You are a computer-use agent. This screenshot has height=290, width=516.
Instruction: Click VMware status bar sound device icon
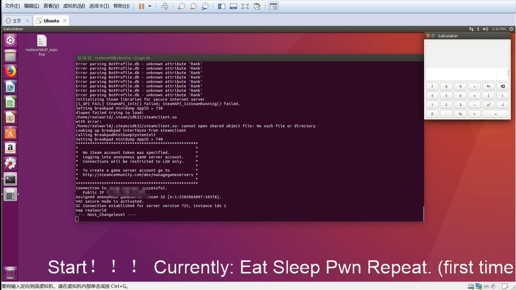tap(493, 286)
